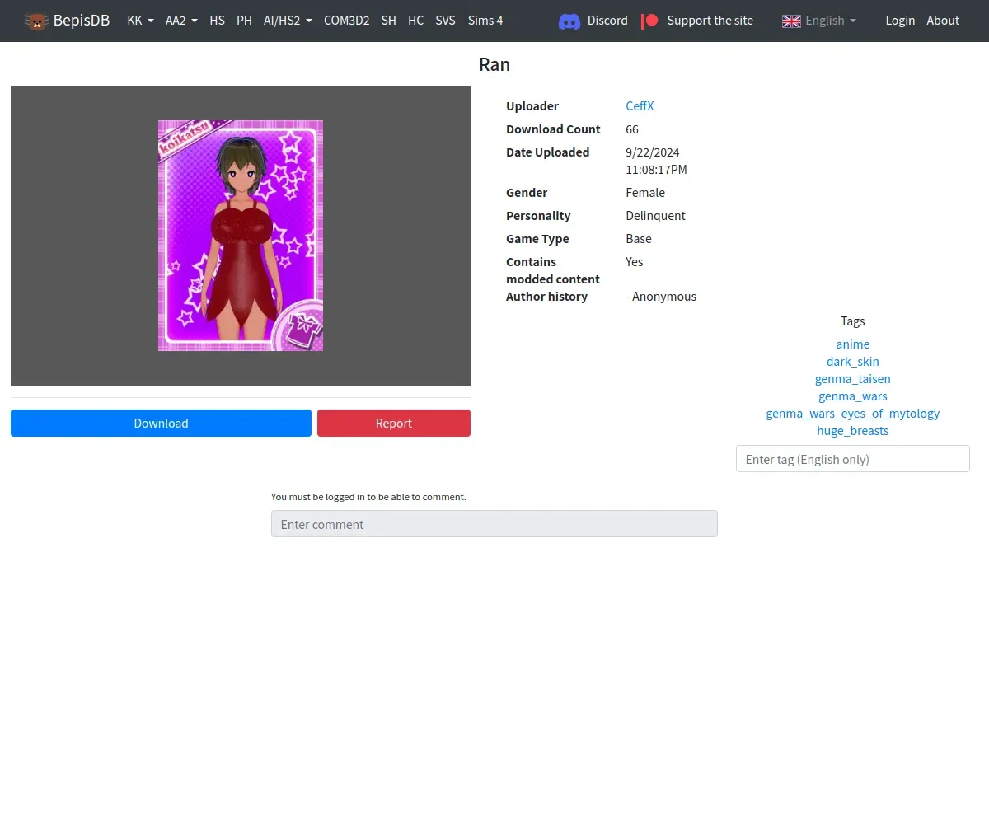Screen dimensions: 989x824
Task: Open the COM3D2 section
Action: tap(346, 21)
